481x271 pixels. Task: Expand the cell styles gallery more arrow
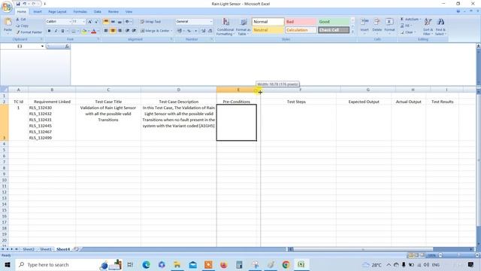(352, 32)
